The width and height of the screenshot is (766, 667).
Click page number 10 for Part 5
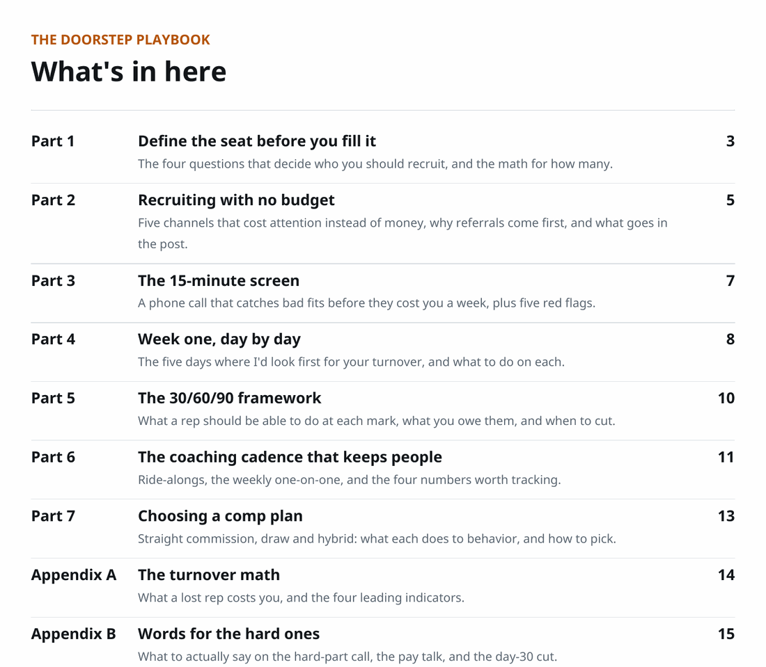coord(726,398)
